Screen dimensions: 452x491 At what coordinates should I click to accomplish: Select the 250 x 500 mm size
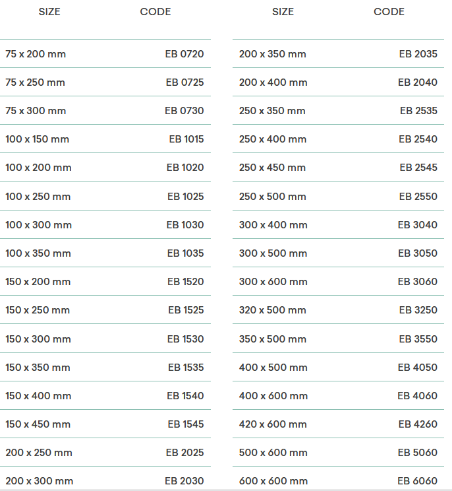(x=273, y=197)
